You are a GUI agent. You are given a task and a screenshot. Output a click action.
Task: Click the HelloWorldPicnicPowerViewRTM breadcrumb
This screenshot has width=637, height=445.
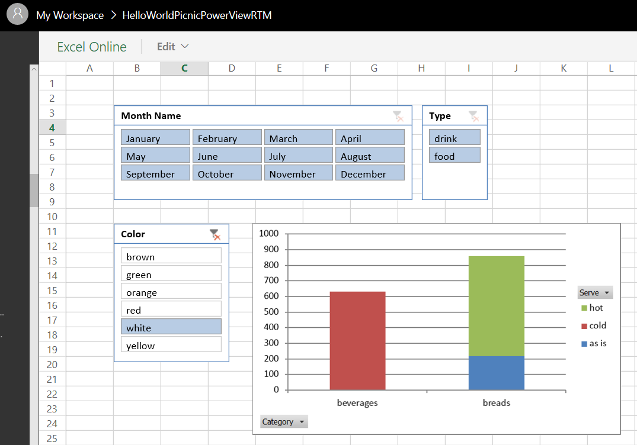[x=197, y=15]
